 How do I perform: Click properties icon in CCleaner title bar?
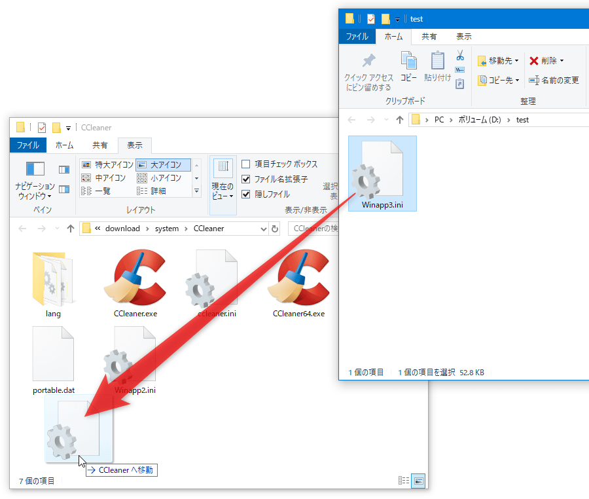point(42,128)
